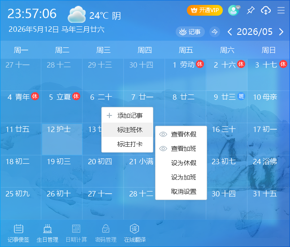Select 取消设置 submenu option
290x247 pixels.
(x=181, y=192)
